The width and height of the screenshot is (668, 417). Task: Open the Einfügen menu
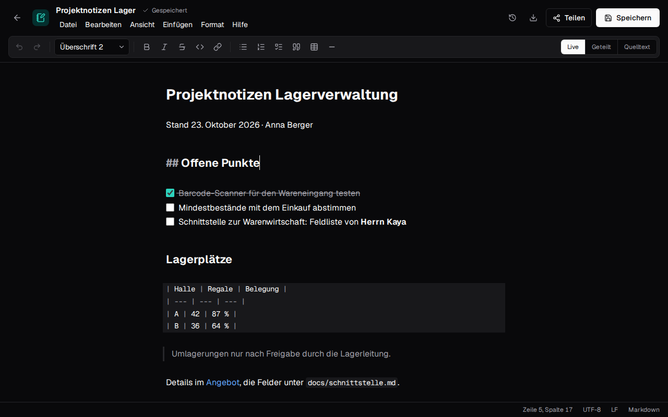click(177, 24)
